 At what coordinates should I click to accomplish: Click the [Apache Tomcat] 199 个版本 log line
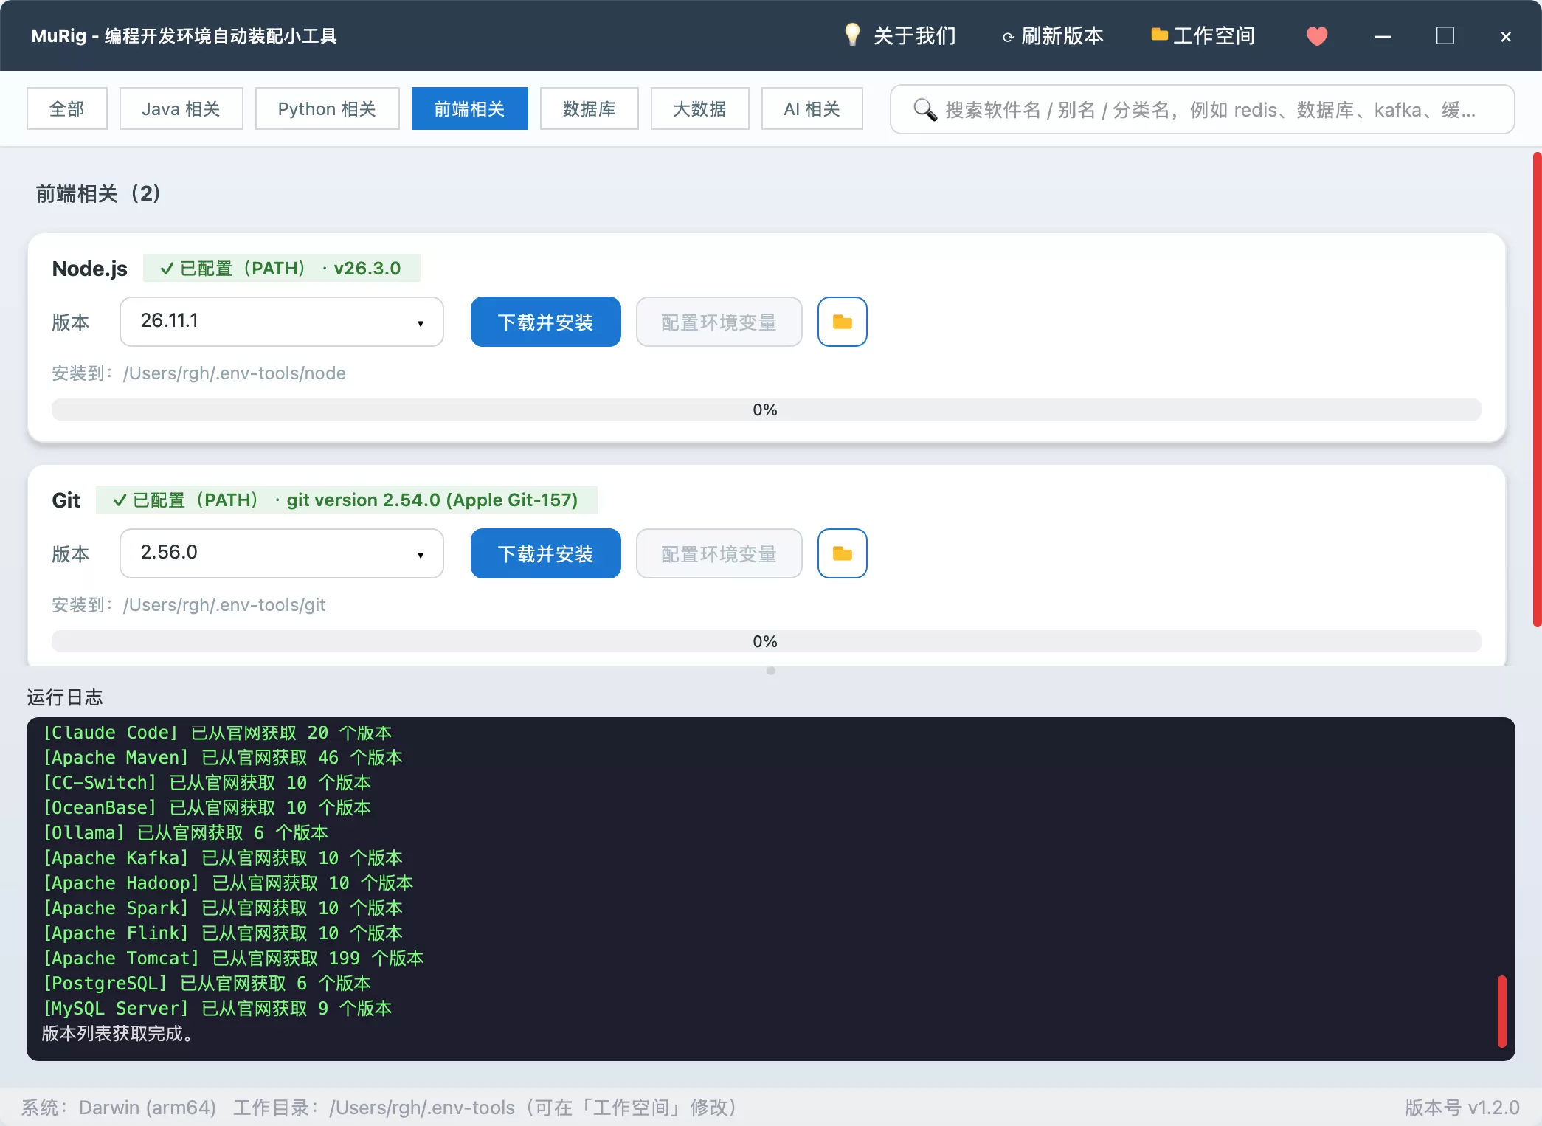(x=233, y=958)
